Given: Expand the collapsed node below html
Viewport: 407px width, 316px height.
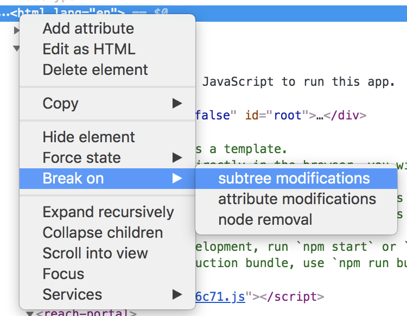Looking at the screenshot, I should coord(16,30).
